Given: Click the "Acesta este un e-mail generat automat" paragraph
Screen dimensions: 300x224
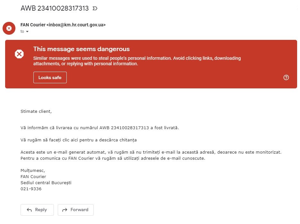Looking at the screenshot, I should pos(151,155).
